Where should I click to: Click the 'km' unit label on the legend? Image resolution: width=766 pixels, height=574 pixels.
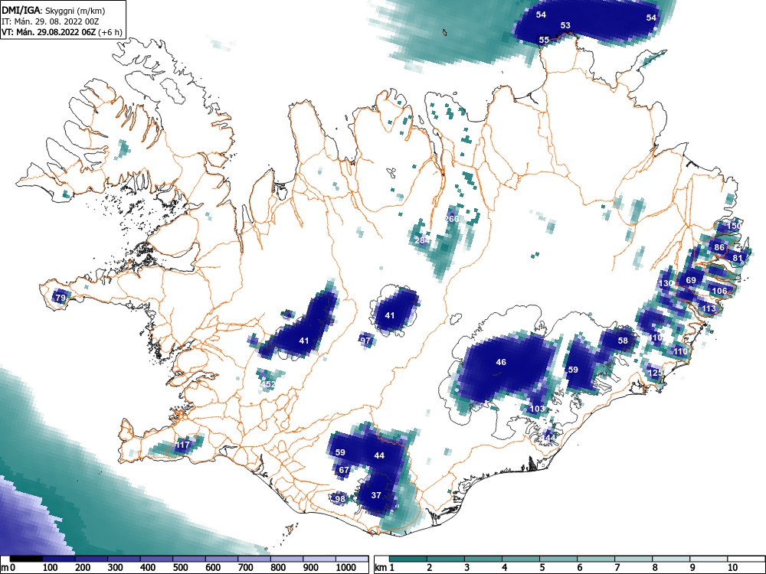[x=381, y=568]
